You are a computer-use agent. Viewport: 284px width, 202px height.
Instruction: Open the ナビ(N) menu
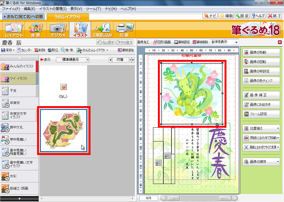click(x=111, y=9)
